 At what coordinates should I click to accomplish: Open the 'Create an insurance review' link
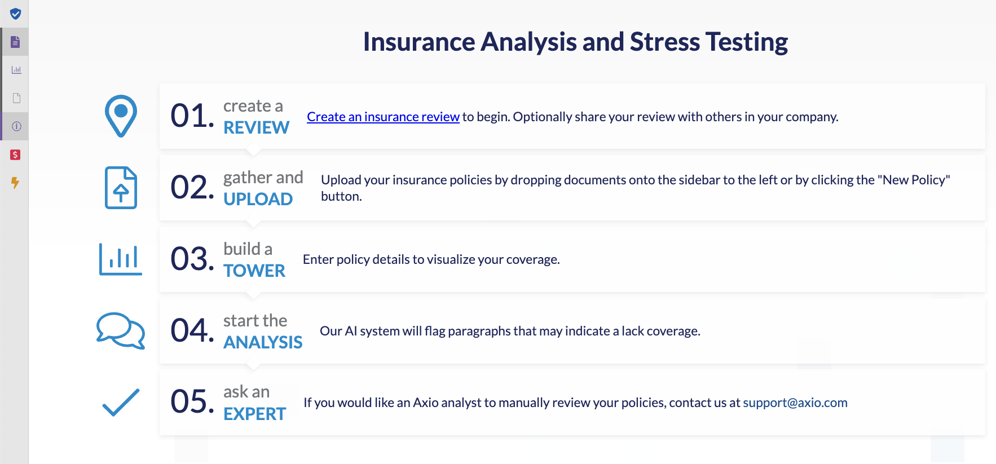pyautogui.click(x=383, y=117)
